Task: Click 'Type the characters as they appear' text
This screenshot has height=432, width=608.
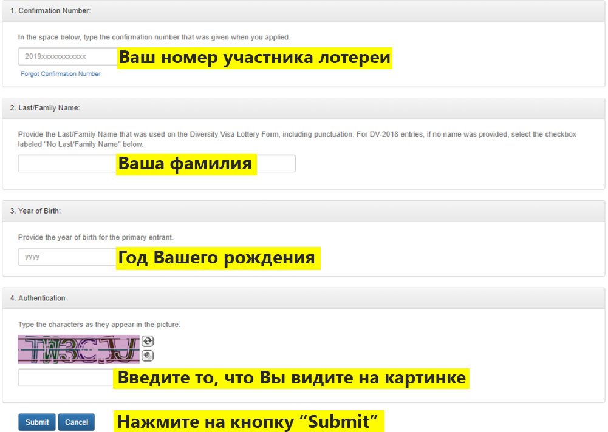Action: click(99, 324)
